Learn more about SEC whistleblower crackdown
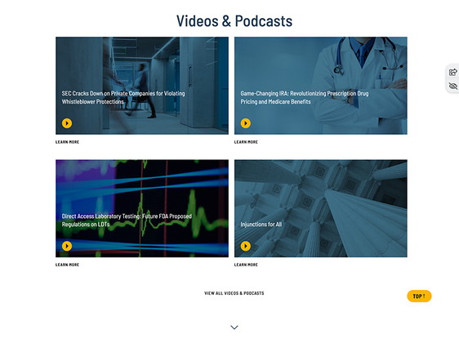Viewport: 459px width, 343px height. coord(67,142)
